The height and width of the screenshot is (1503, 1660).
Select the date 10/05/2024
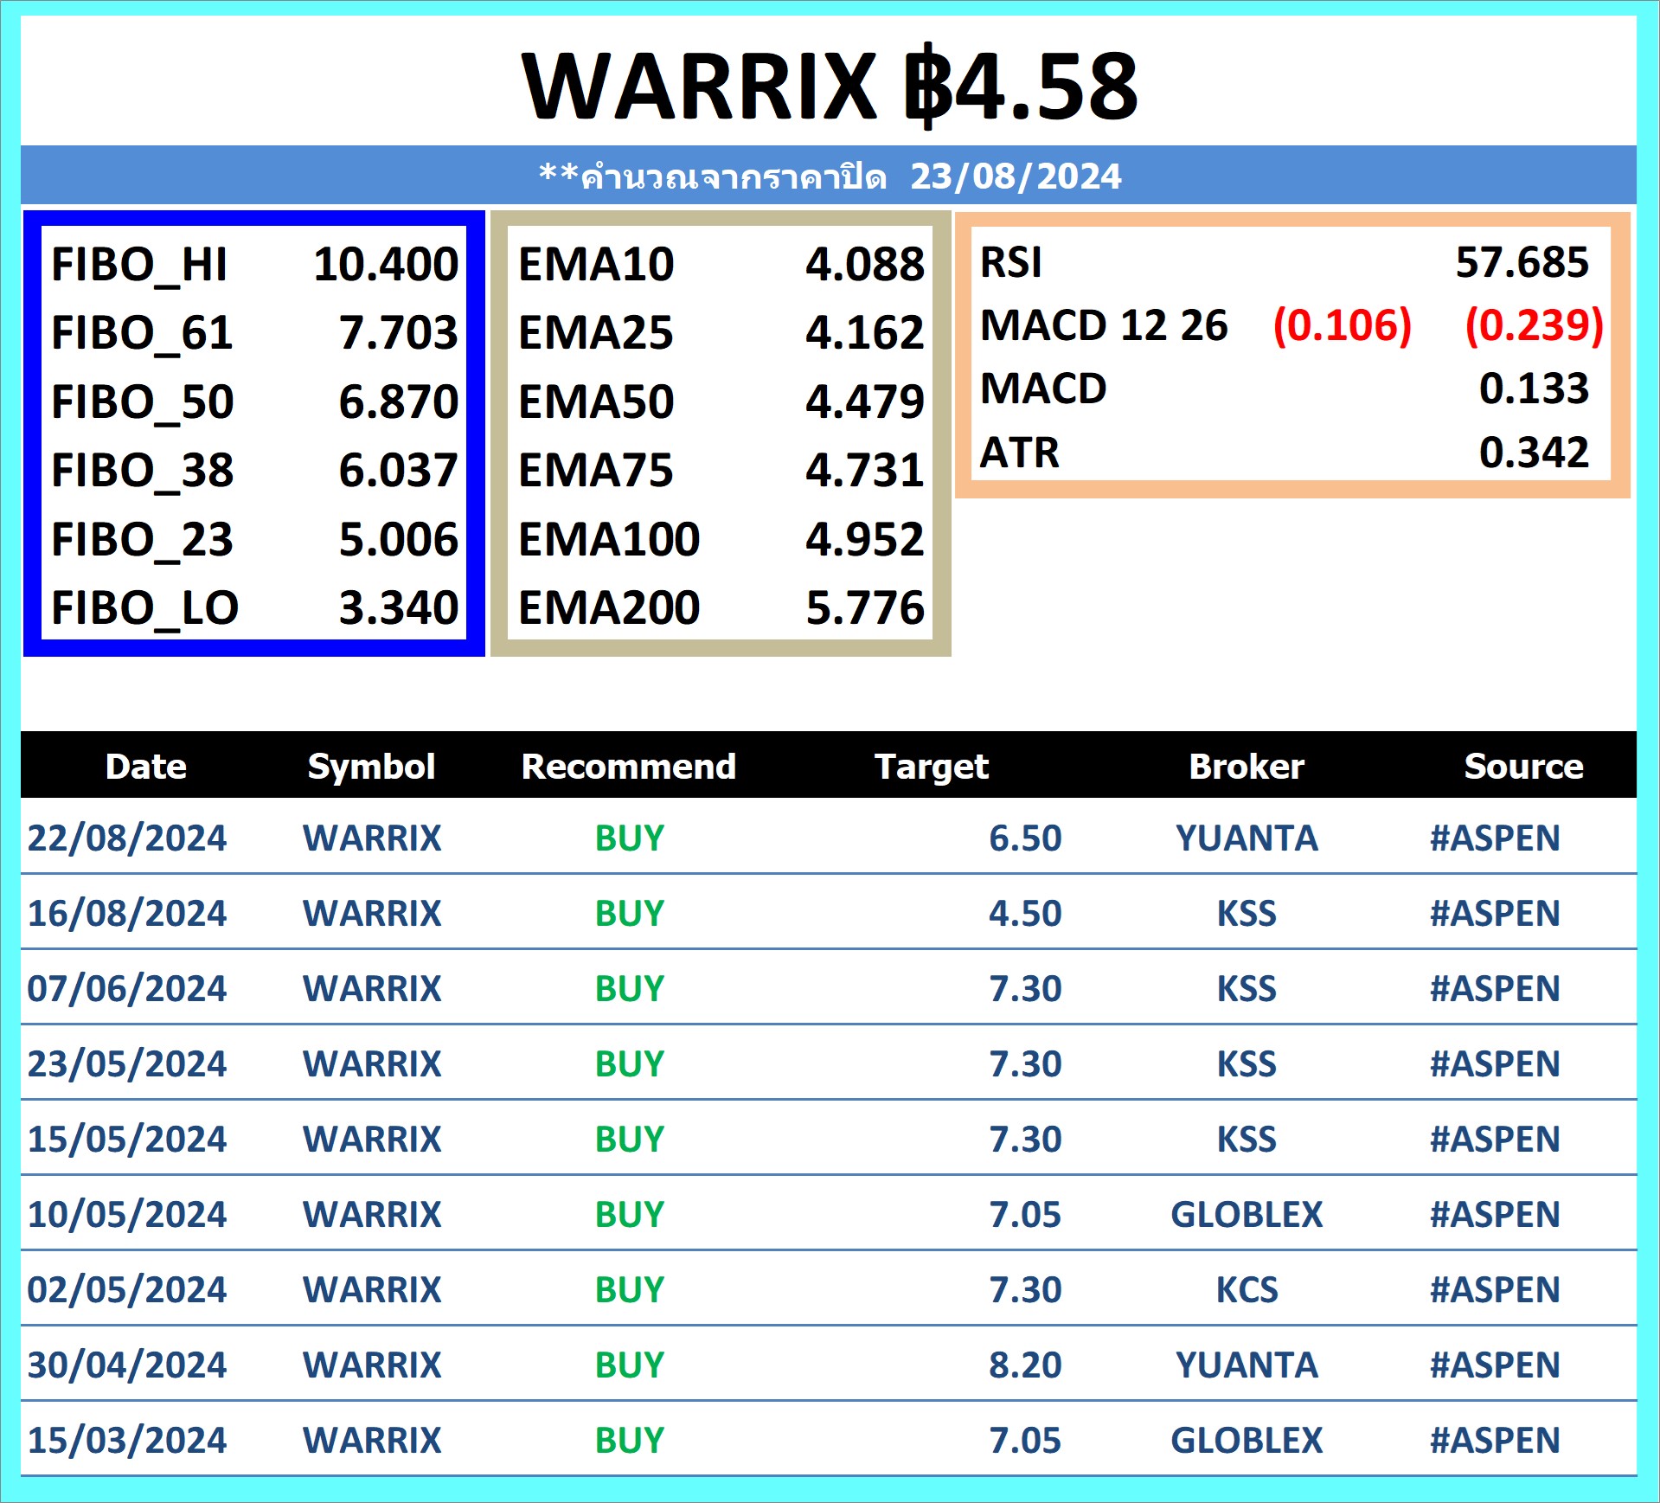127,1215
